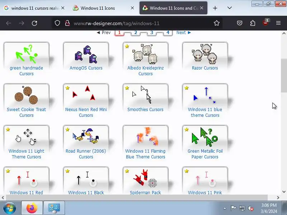Close the Windows 11 Icons tab
This screenshot has height=215, width=287.
pyautogui.click(x=132, y=8)
